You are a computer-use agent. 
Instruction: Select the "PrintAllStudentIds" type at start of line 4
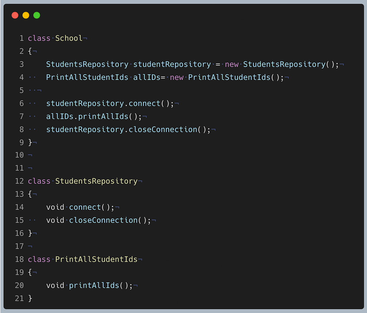pyautogui.click(x=87, y=77)
